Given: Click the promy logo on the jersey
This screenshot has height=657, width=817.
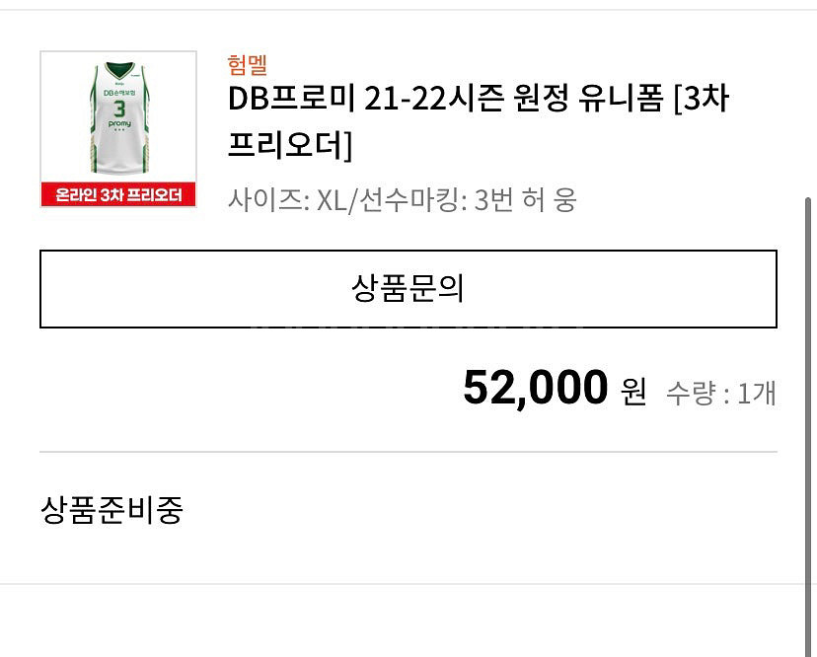Looking at the screenshot, I should pyautogui.click(x=119, y=123).
